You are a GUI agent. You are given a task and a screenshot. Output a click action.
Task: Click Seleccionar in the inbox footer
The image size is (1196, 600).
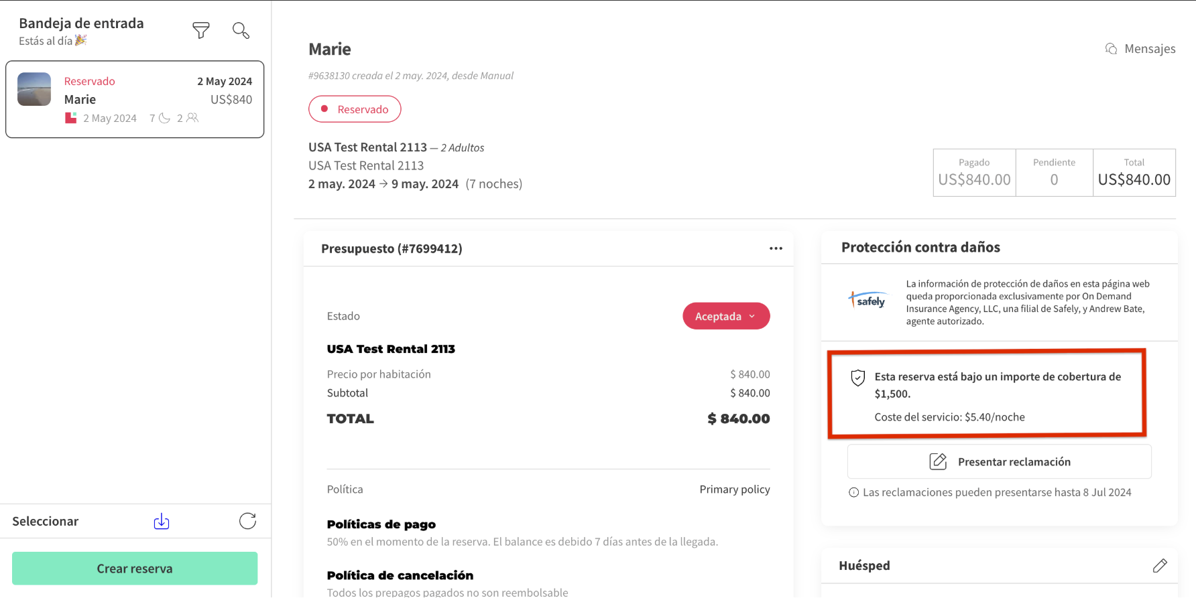(x=46, y=522)
